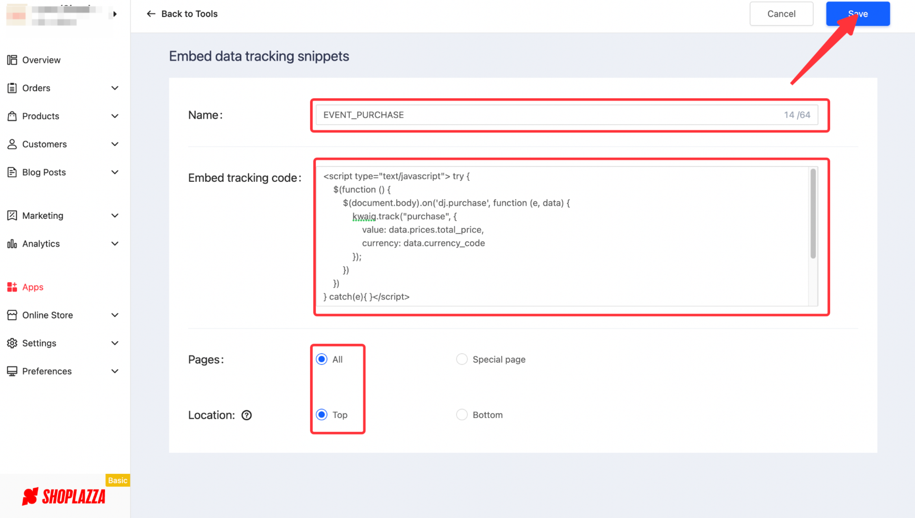This screenshot has height=518, width=915.
Task: Click the Analytics icon in sidebar
Action: 11,244
